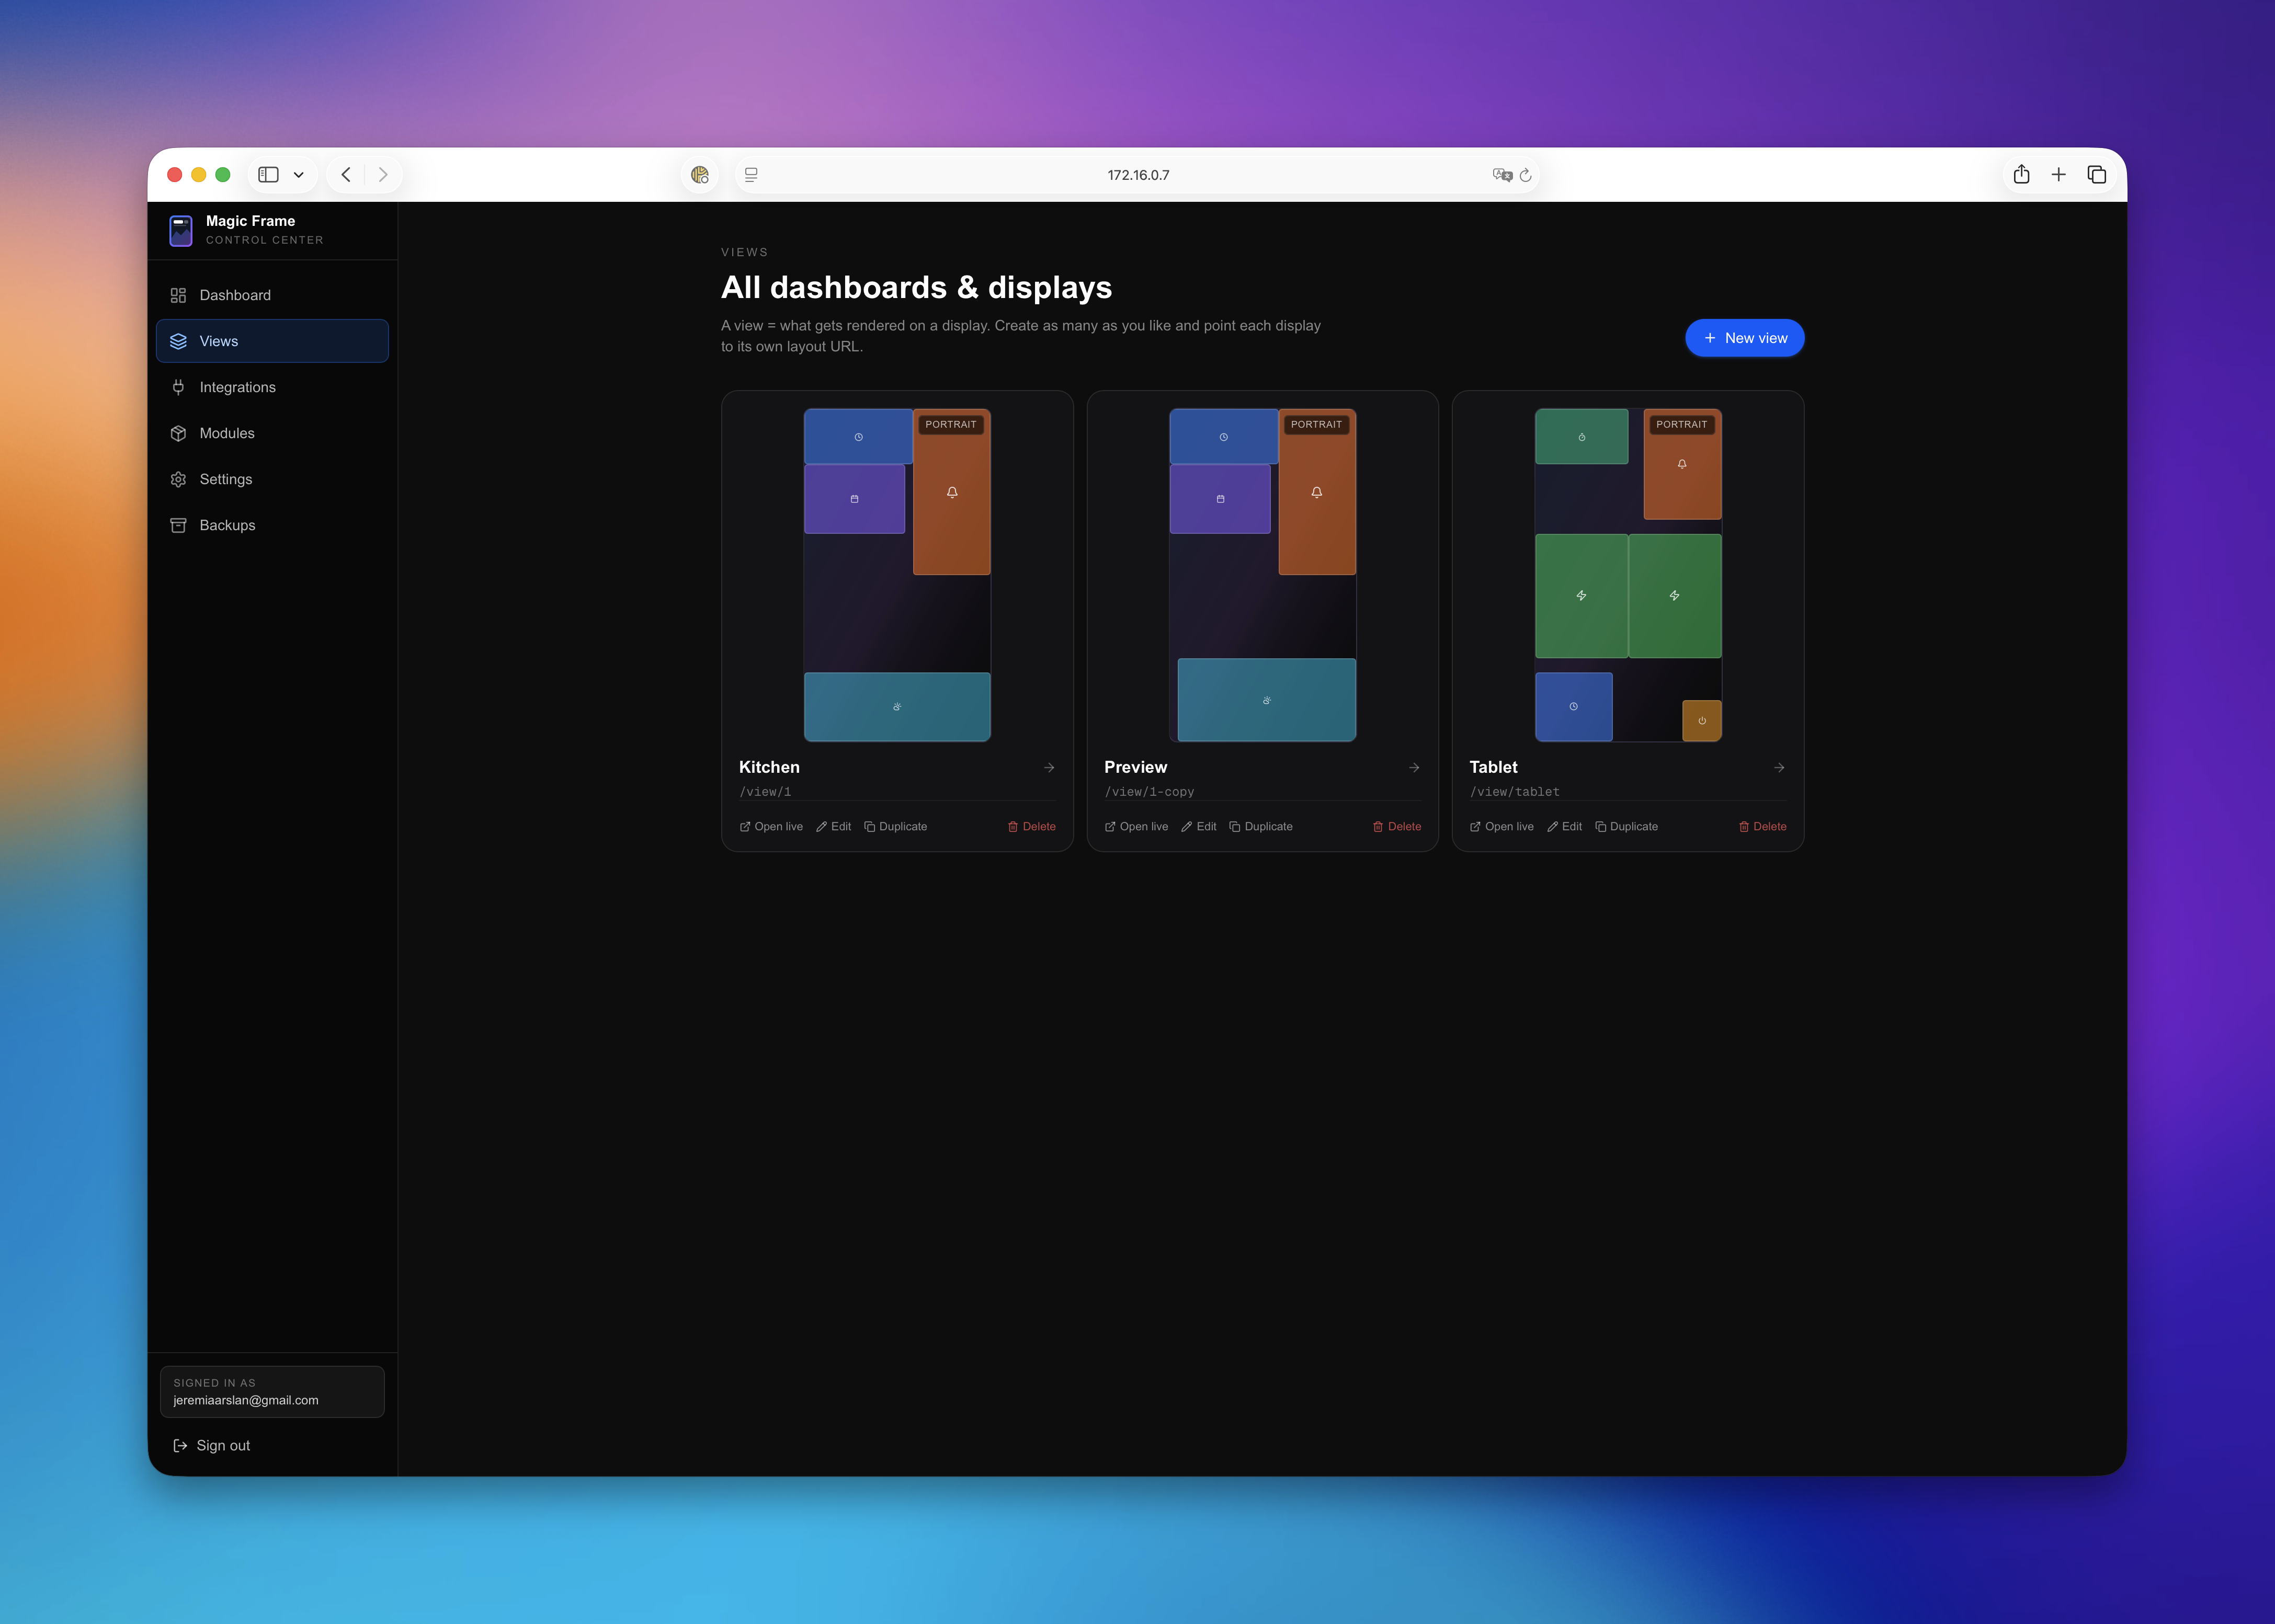This screenshot has width=2275, height=1624.
Task: Open Backups section
Action: tap(272, 525)
